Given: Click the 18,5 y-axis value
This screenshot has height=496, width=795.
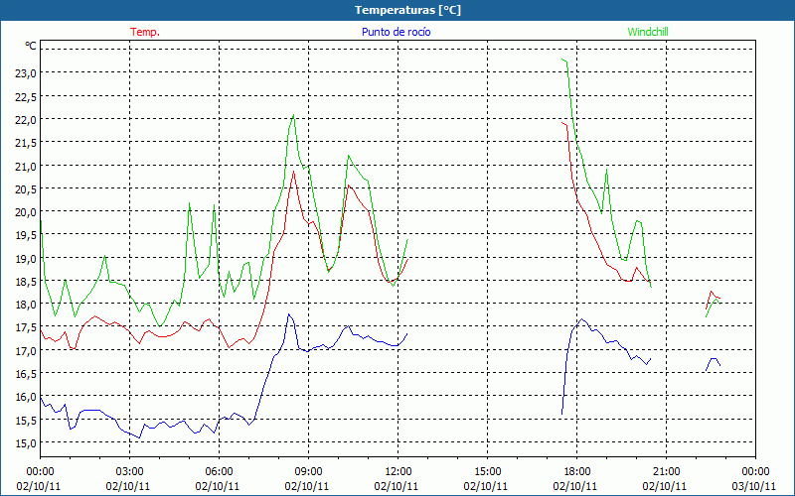Looking at the screenshot, I should [x=26, y=282].
